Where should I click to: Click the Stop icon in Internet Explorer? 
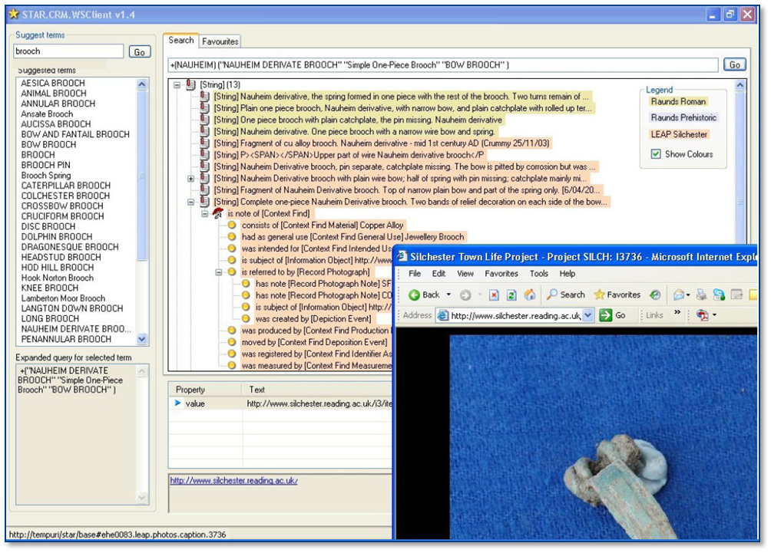(x=495, y=295)
